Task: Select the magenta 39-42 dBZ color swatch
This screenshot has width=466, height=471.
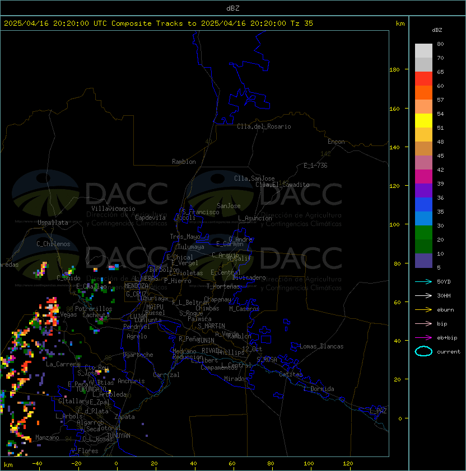Action: tap(423, 176)
